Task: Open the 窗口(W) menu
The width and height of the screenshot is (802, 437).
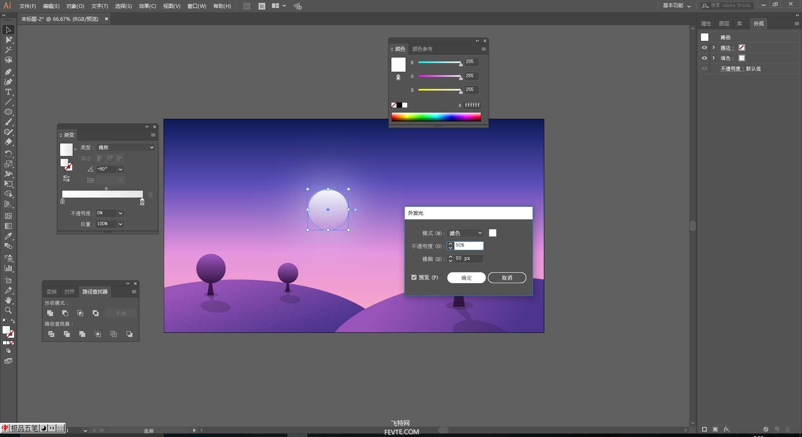Action: (x=197, y=6)
